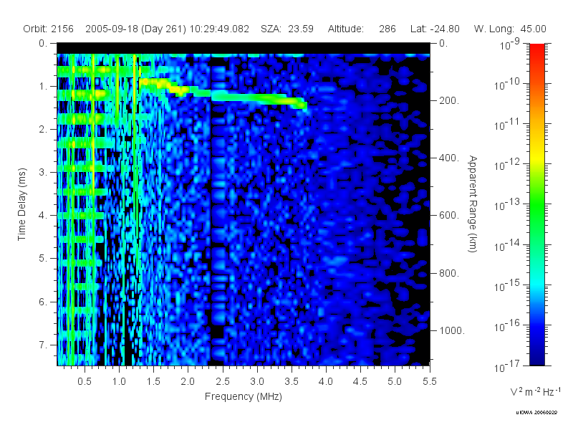Click the '7.' time delay tick label
573x430 pixels.
(x=43, y=345)
